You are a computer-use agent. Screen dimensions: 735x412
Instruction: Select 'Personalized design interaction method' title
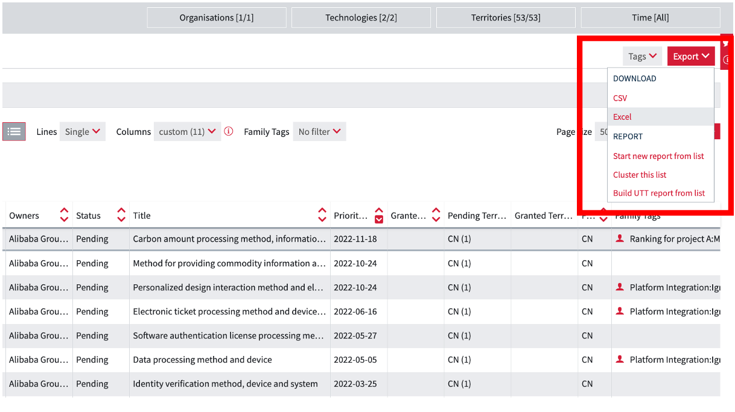[x=229, y=287]
